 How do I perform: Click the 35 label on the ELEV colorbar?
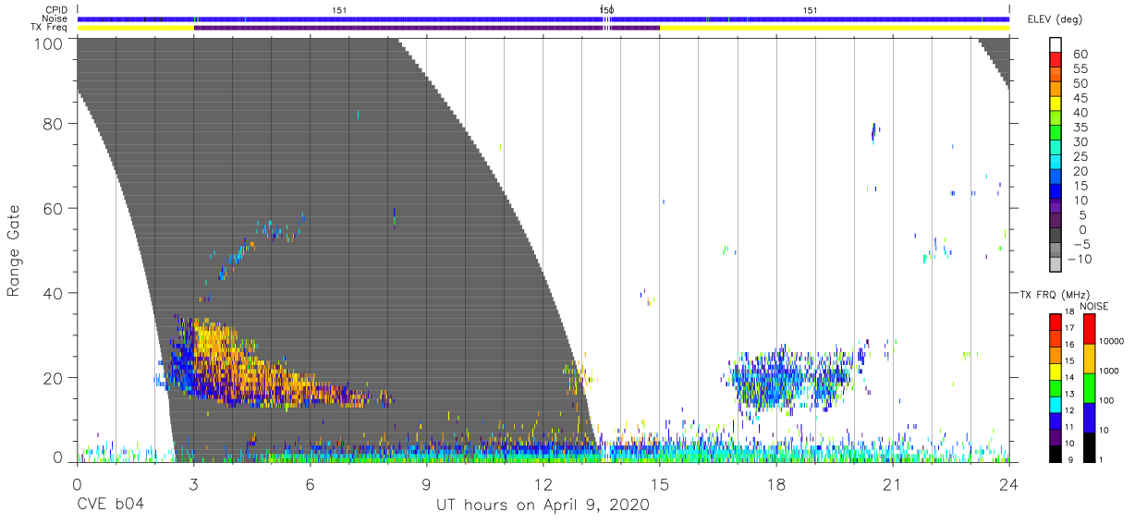pos(1080,128)
